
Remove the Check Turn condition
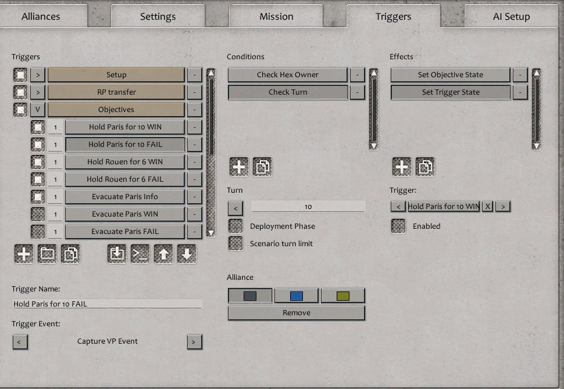tap(357, 92)
